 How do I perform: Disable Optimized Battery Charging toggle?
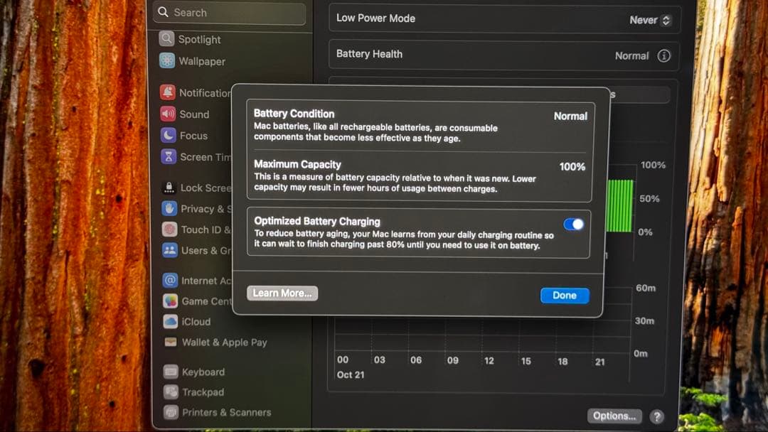tap(573, 225)
